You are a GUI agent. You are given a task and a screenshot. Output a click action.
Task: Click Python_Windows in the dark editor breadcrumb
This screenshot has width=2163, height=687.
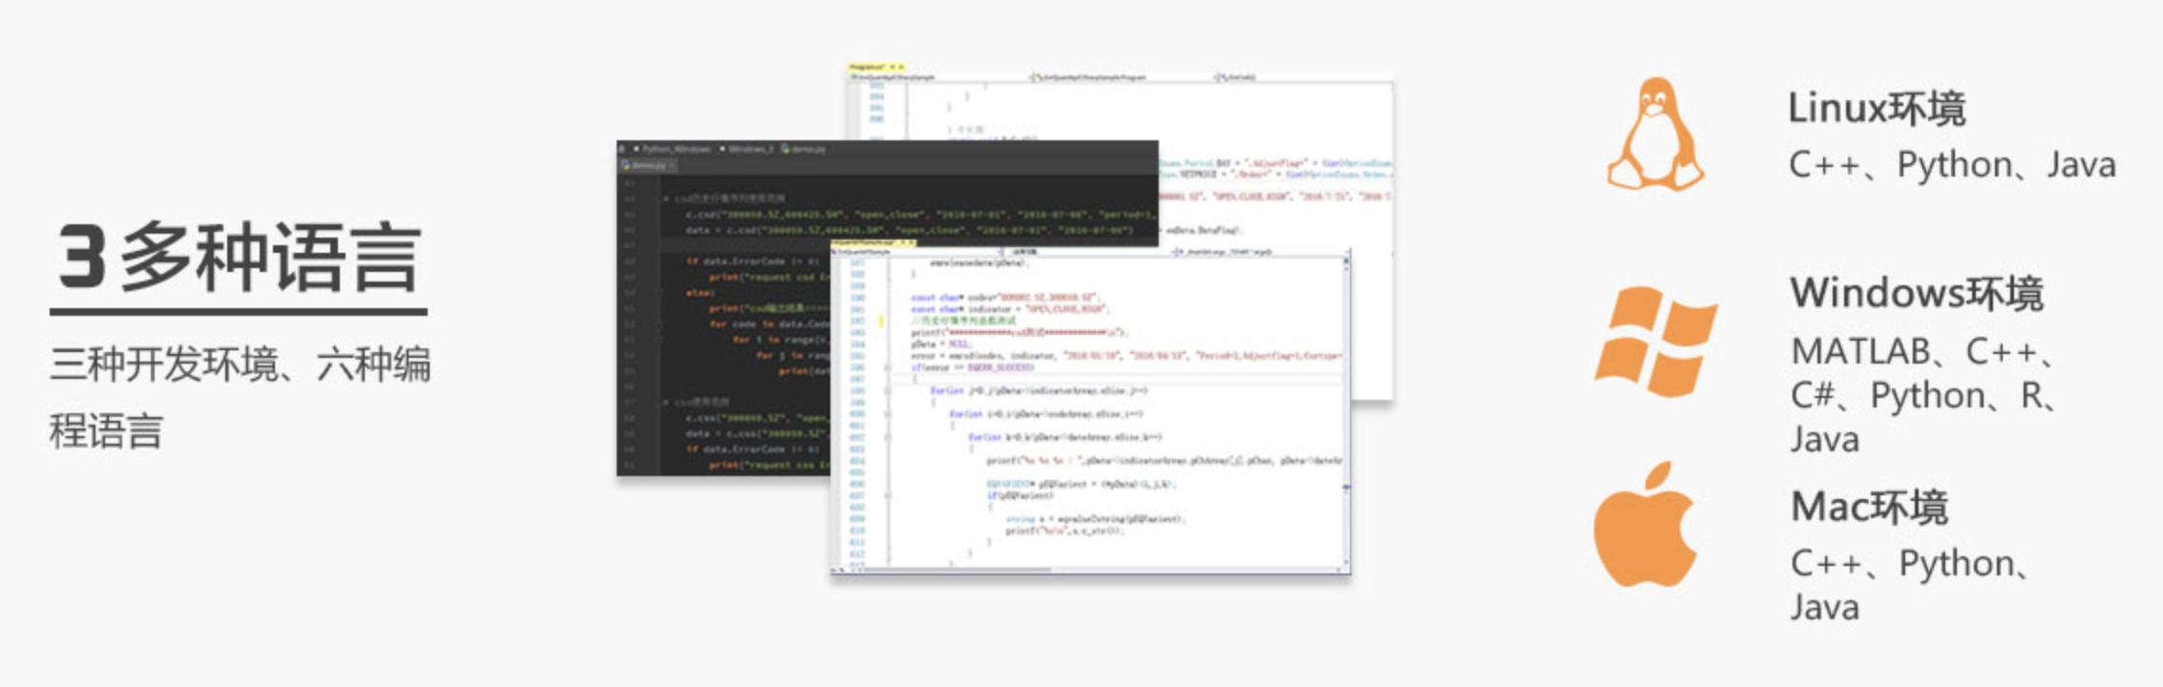pos(676,149)
